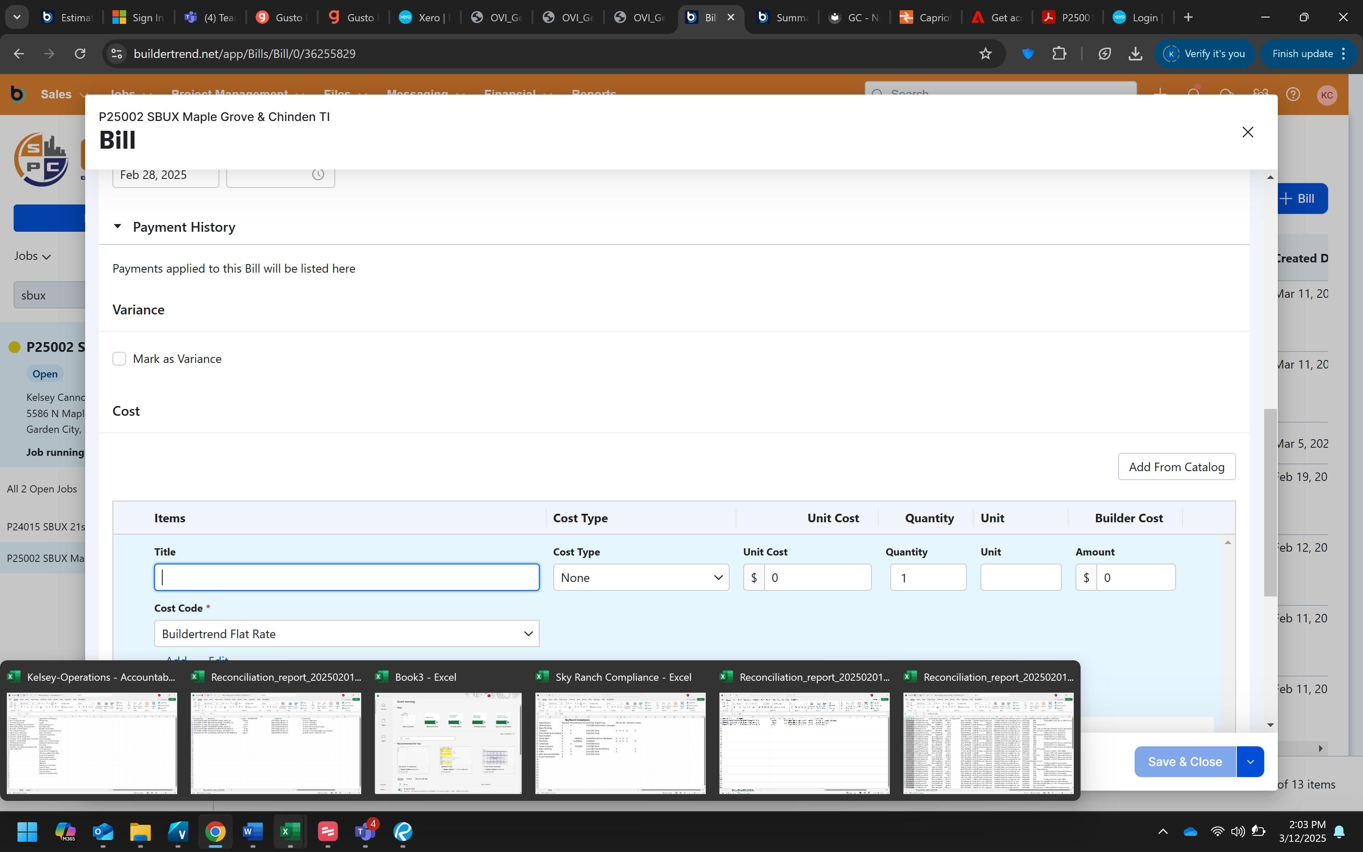Viewport: 1363px width, 852px height.
Task: Click the KC user avatar
Action: click(x=1326, y=95)
